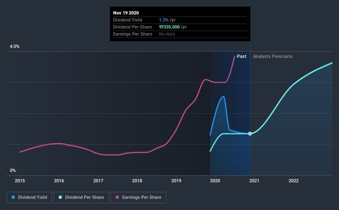
Task: Click the ₩335.000 dividend per share value
Action: tap(169, 27)
